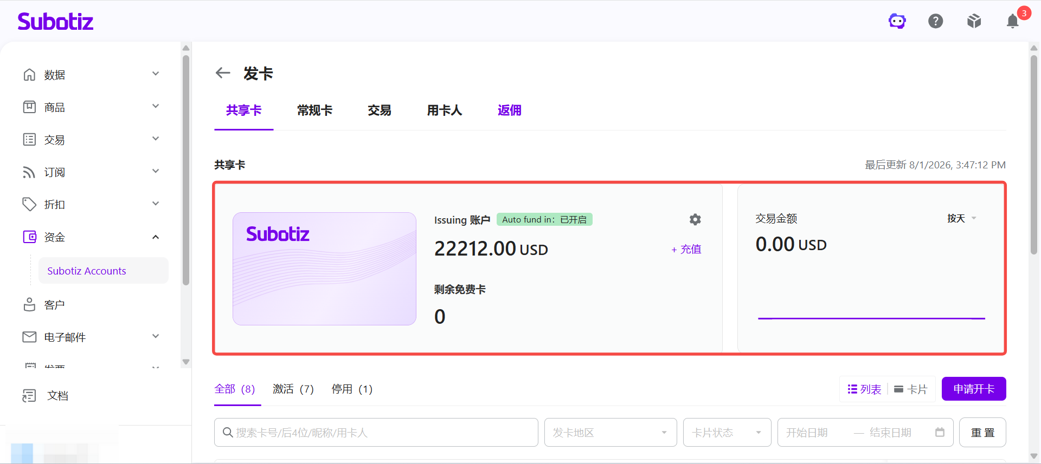The width and height of the screenshot is (1041, 464).
Task: Open Subotiz Accounts in sidebar
Action: coord(103,271)
